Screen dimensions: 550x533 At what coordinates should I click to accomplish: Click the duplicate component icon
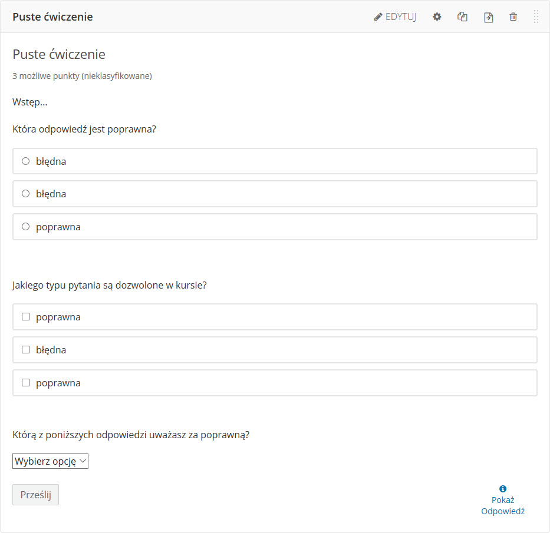462,17
